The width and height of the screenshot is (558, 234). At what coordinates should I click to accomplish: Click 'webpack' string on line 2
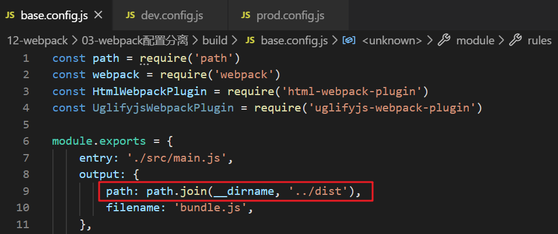pyautogui.click(x=243, y=75)
